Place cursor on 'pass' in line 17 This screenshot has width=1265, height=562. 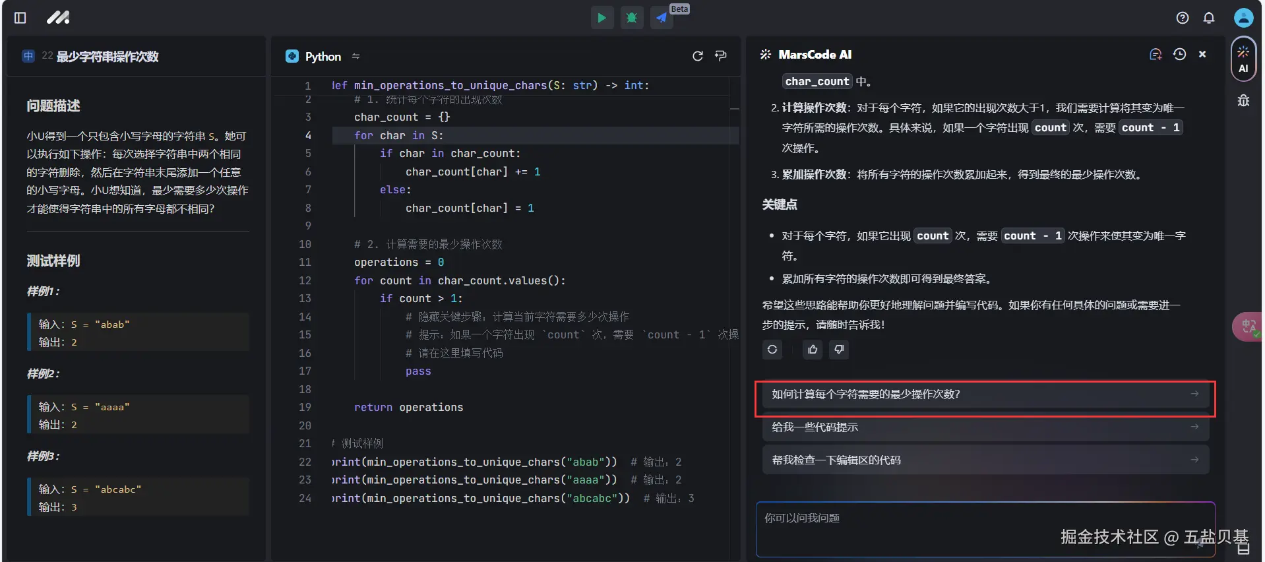[418, 371]
